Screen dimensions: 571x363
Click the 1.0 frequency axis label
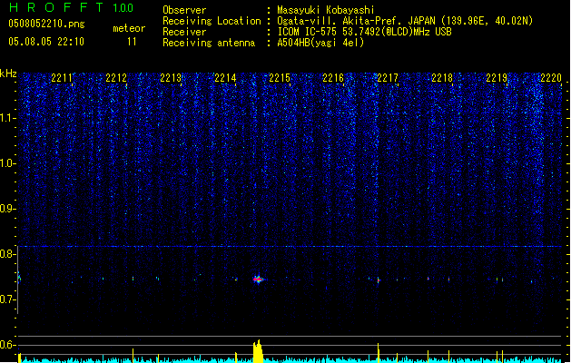[x=7, y=163]
